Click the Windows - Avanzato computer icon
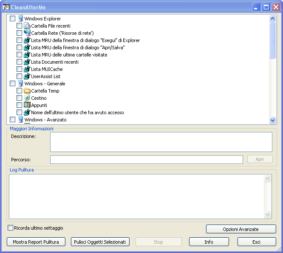Screen dimensions: 283x253 click(20, 119)
